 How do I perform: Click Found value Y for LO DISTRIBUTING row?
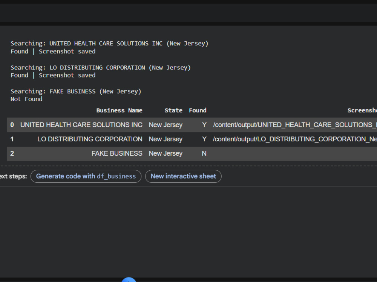click(x=204, y=139)
